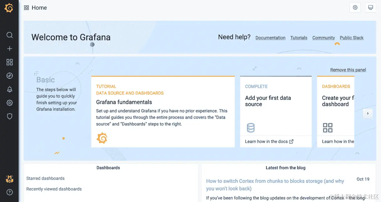Open the Documentation link
Screen dimensions: 381x202
pos(270,38)
